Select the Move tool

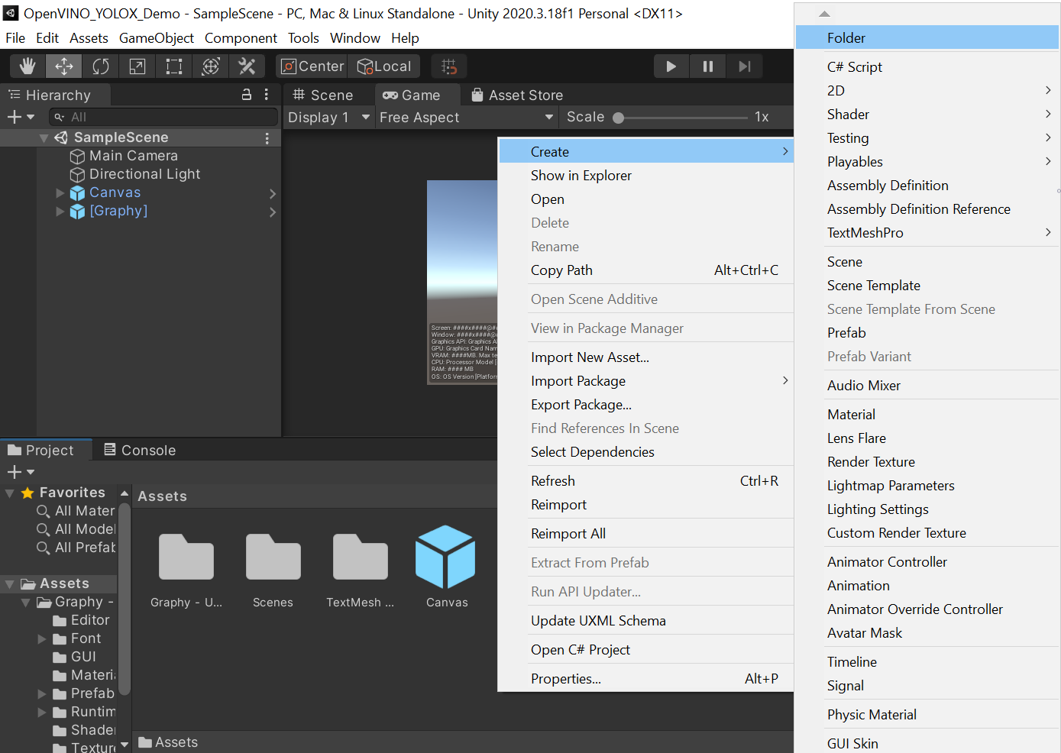[x=64, y=66]
